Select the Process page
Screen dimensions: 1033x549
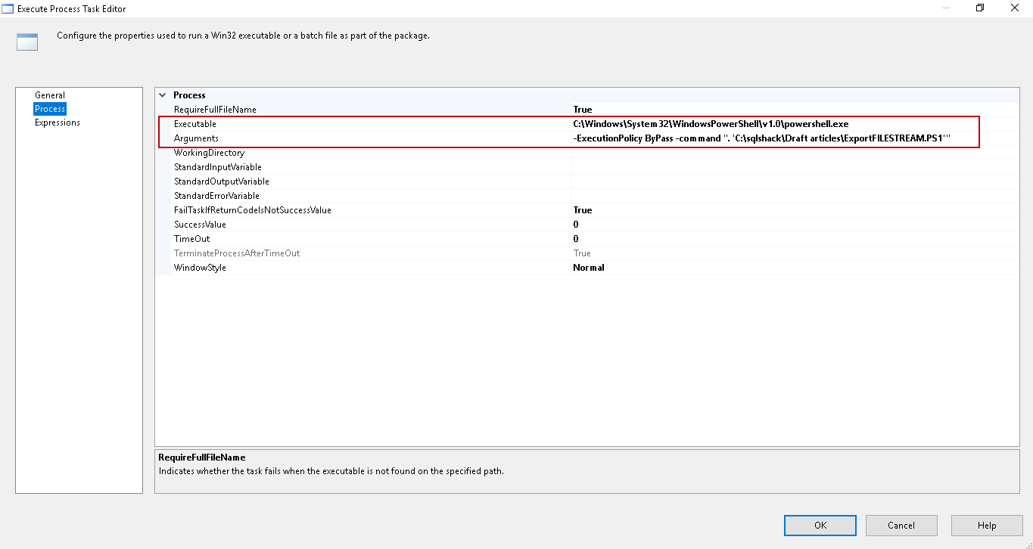[x=50, y=109]
